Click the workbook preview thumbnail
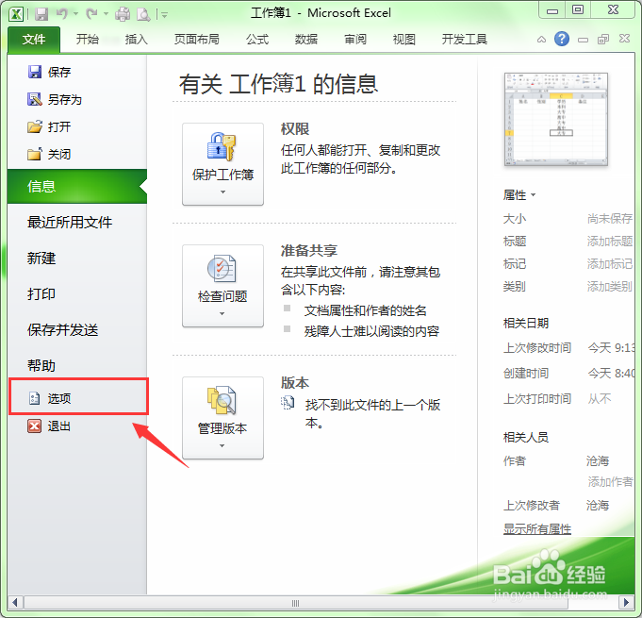 pos(556,119)
